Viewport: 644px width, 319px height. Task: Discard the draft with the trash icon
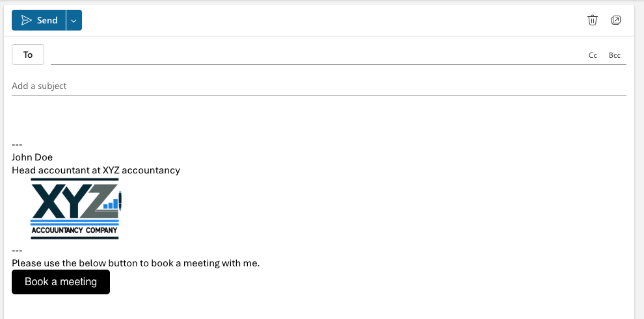[x=592, y=20]
